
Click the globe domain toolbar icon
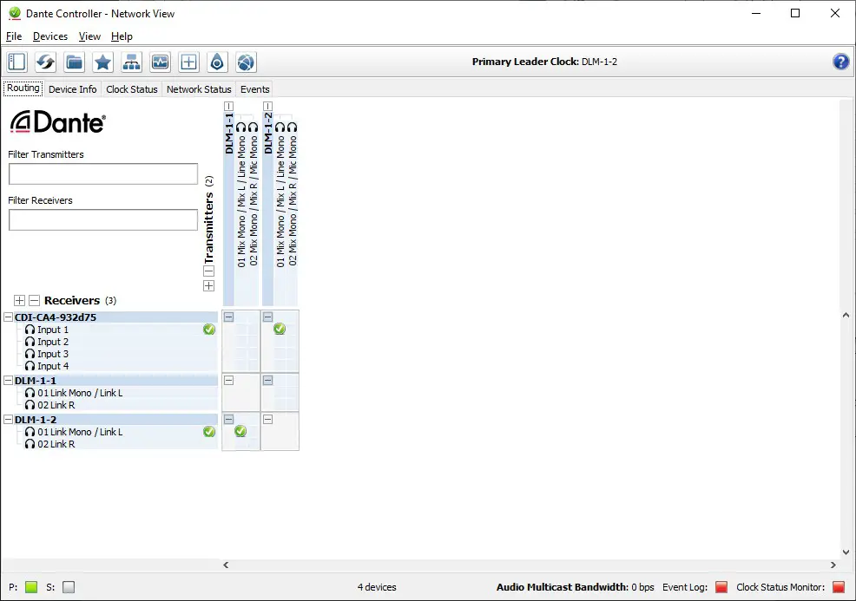coord(246,62)
